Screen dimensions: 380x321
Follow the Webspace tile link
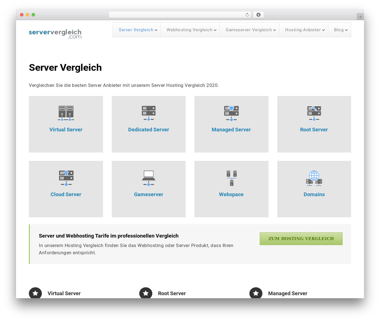231,195
